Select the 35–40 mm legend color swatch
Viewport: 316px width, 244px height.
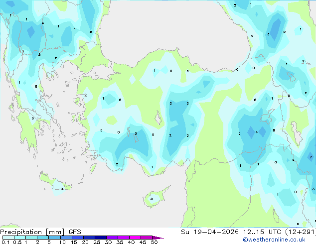124,238
